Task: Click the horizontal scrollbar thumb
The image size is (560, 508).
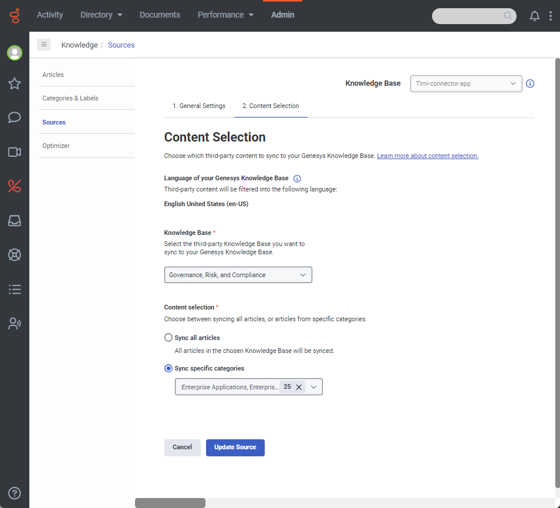Action: pos(170,503)
